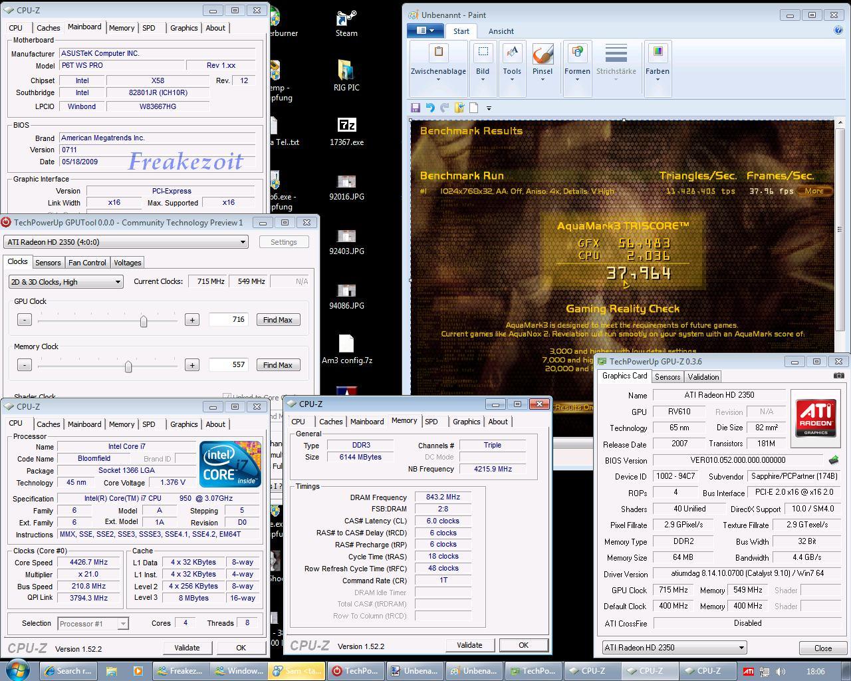Expand the Customize Quick Access Toolbar arrow in Paint
The image size is (851, 681).
pos(489,108)
